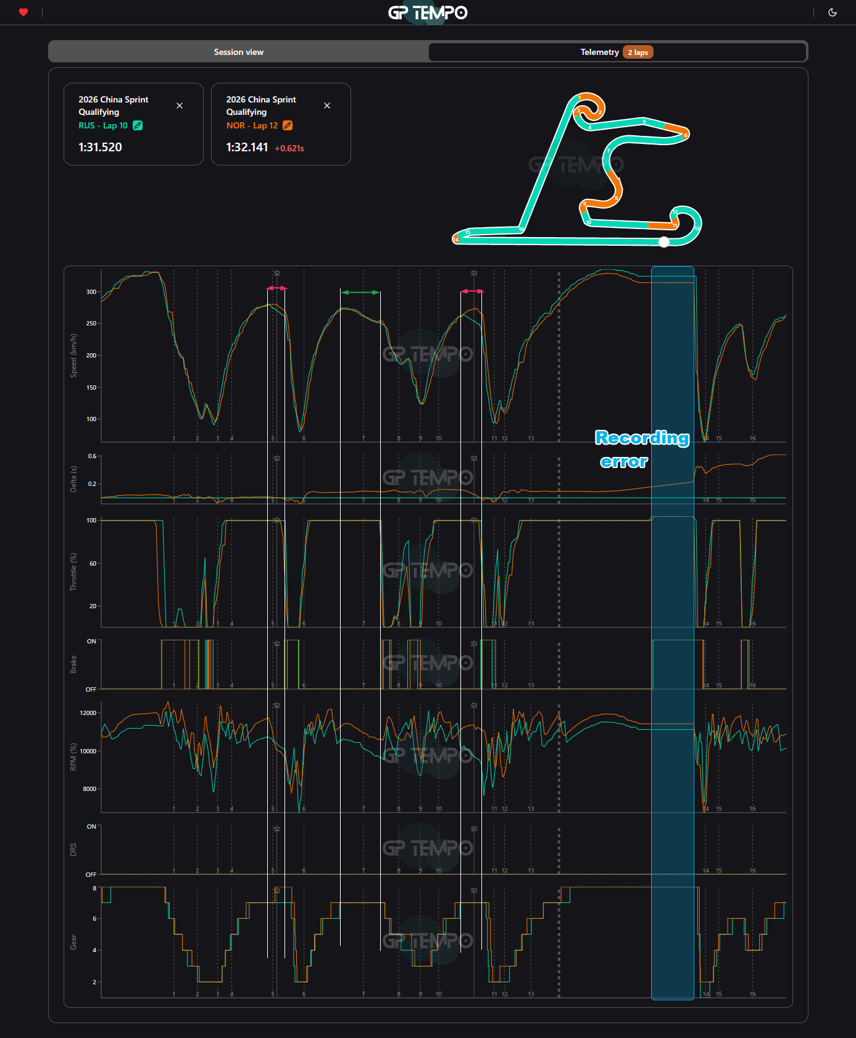Click the red heart favorite icon

tap(23, 12)
